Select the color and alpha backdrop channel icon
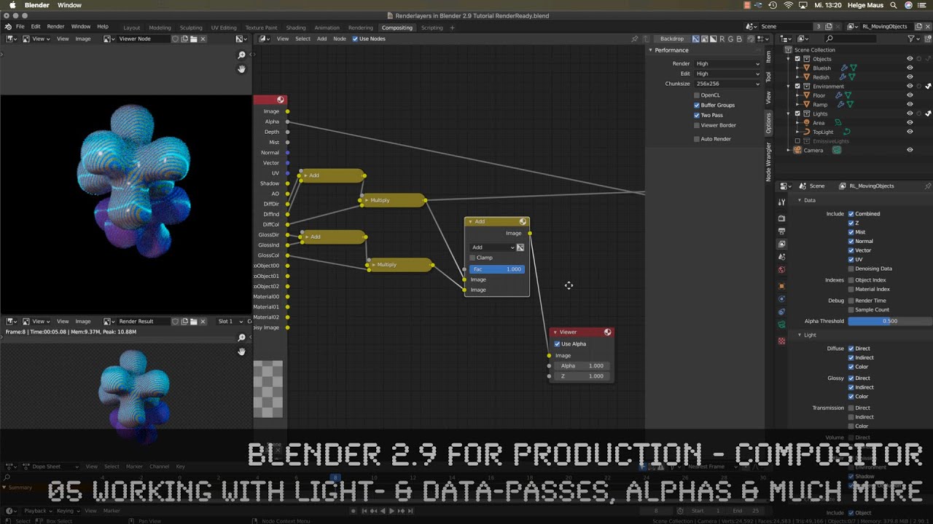Screen dimensions: 933x524 point(695,39)
